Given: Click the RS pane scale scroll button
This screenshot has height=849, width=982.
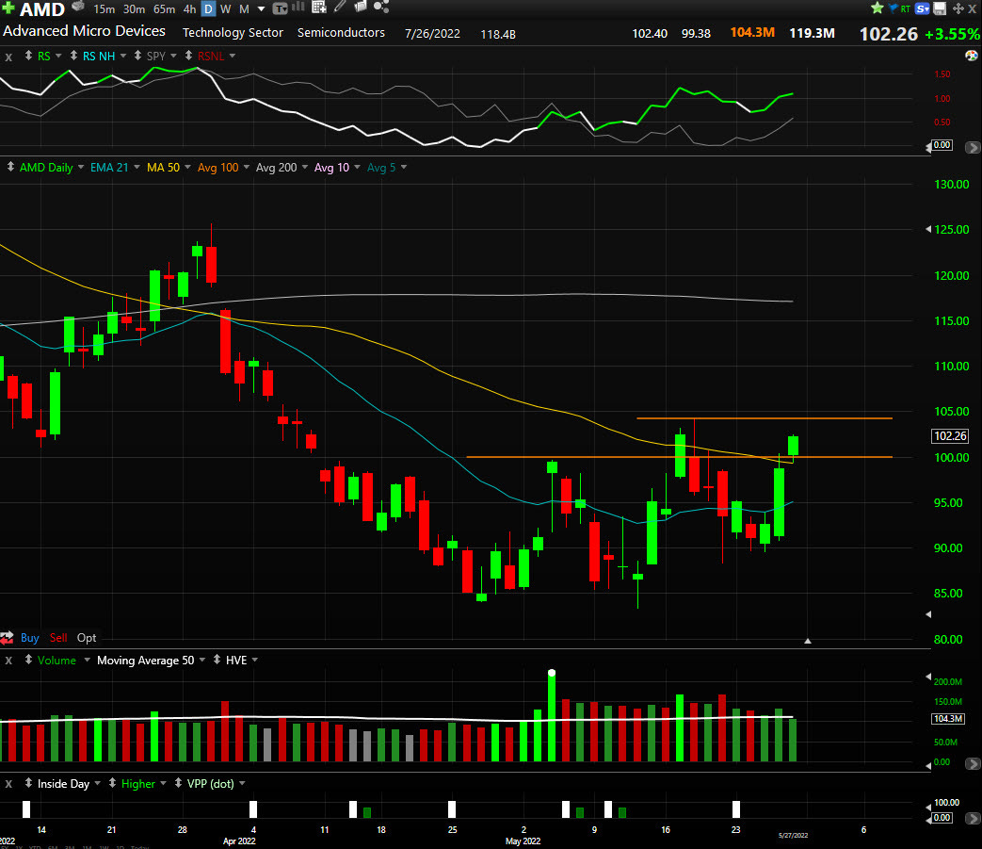Looking at the screenshot, I should pyautogui.click(x=972, y=147).
